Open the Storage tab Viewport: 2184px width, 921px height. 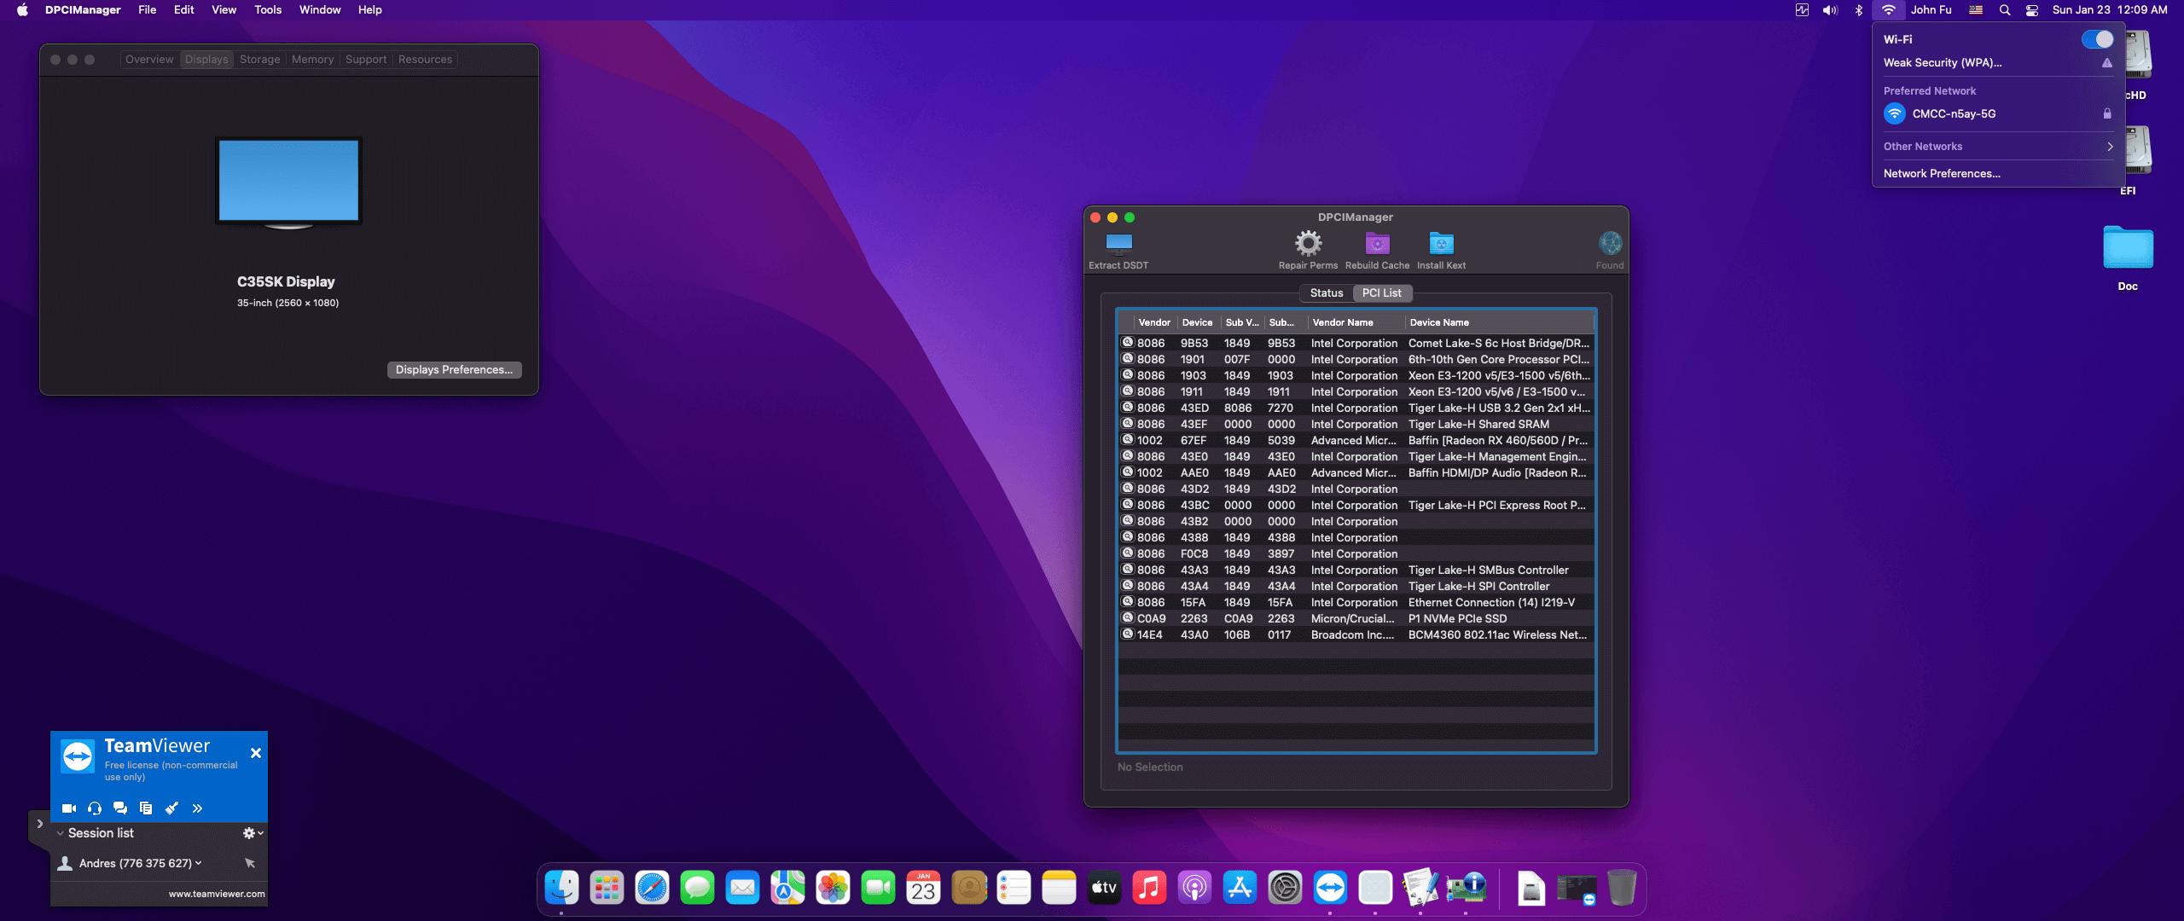click(x=260, y=59)
